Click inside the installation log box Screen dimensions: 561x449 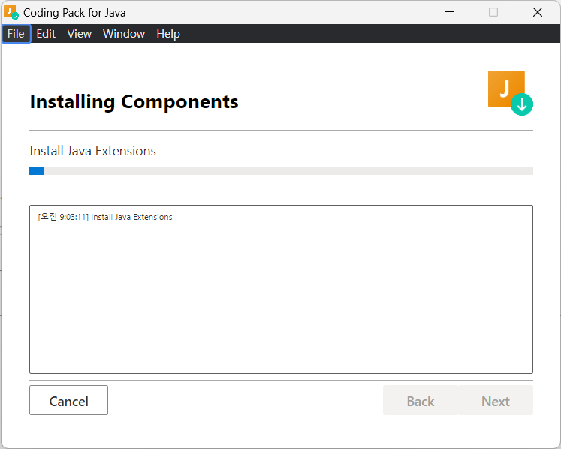click(x=281, y=289)
